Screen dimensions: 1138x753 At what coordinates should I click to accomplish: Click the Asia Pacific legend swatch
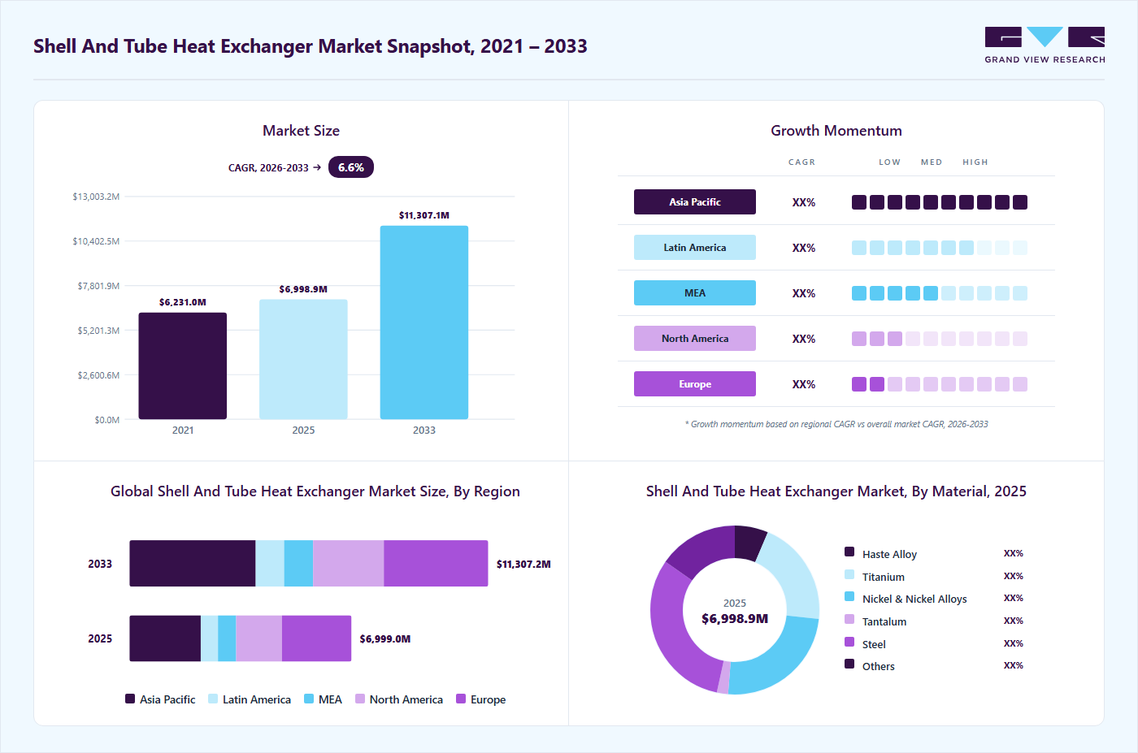point(130,699)
